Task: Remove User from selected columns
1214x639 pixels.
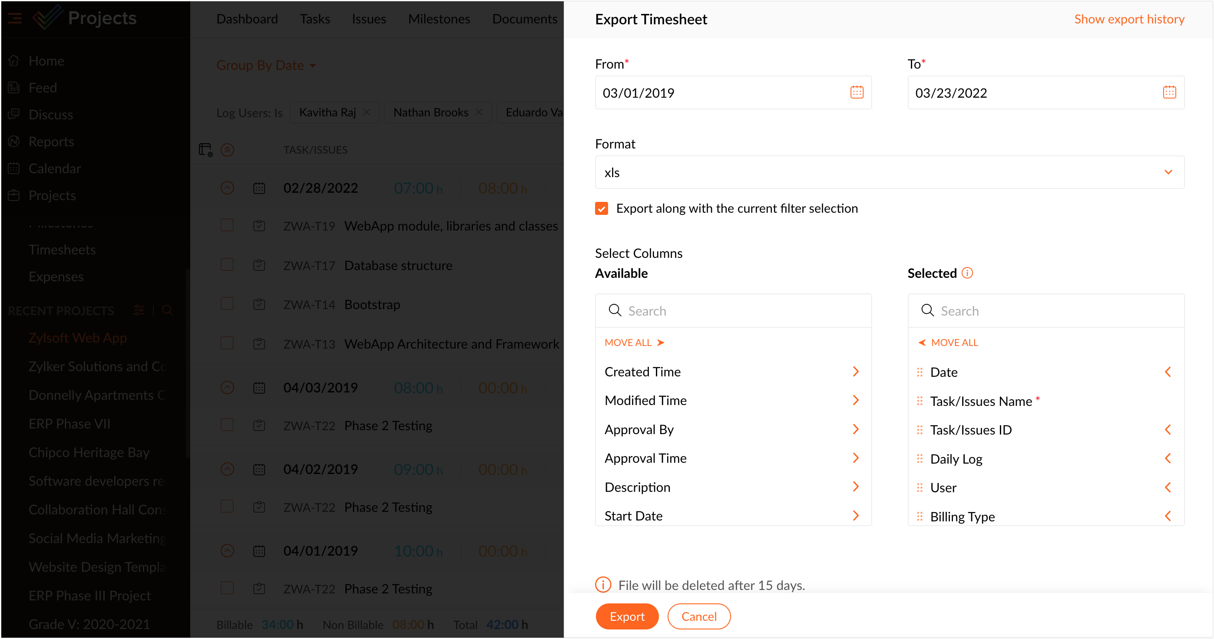Action: coord(1168,487)
